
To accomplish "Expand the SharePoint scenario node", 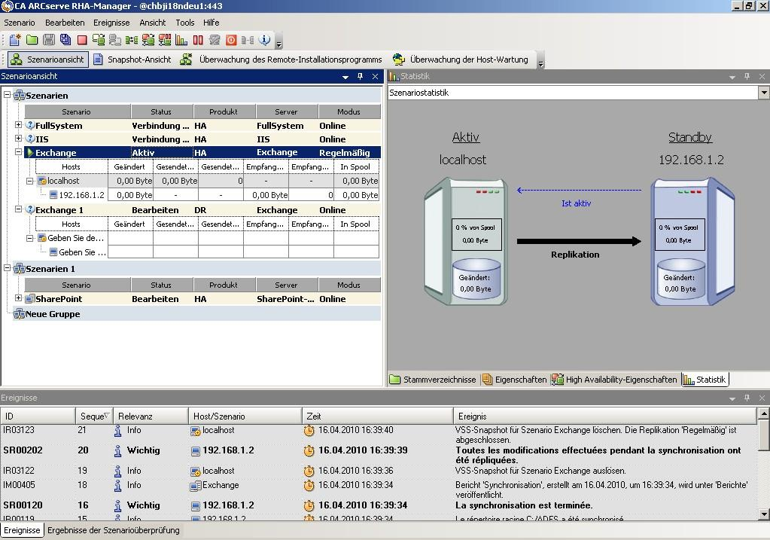I will [19, 299].
